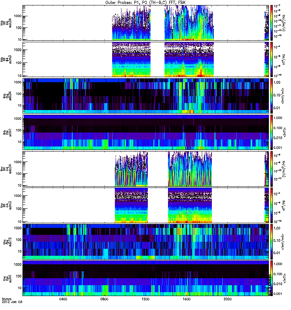Viewport: 291px width, 310px height.
Task: Click the 'thc fff 64 scm3' y-axis label
Action: tap(6, 205)
